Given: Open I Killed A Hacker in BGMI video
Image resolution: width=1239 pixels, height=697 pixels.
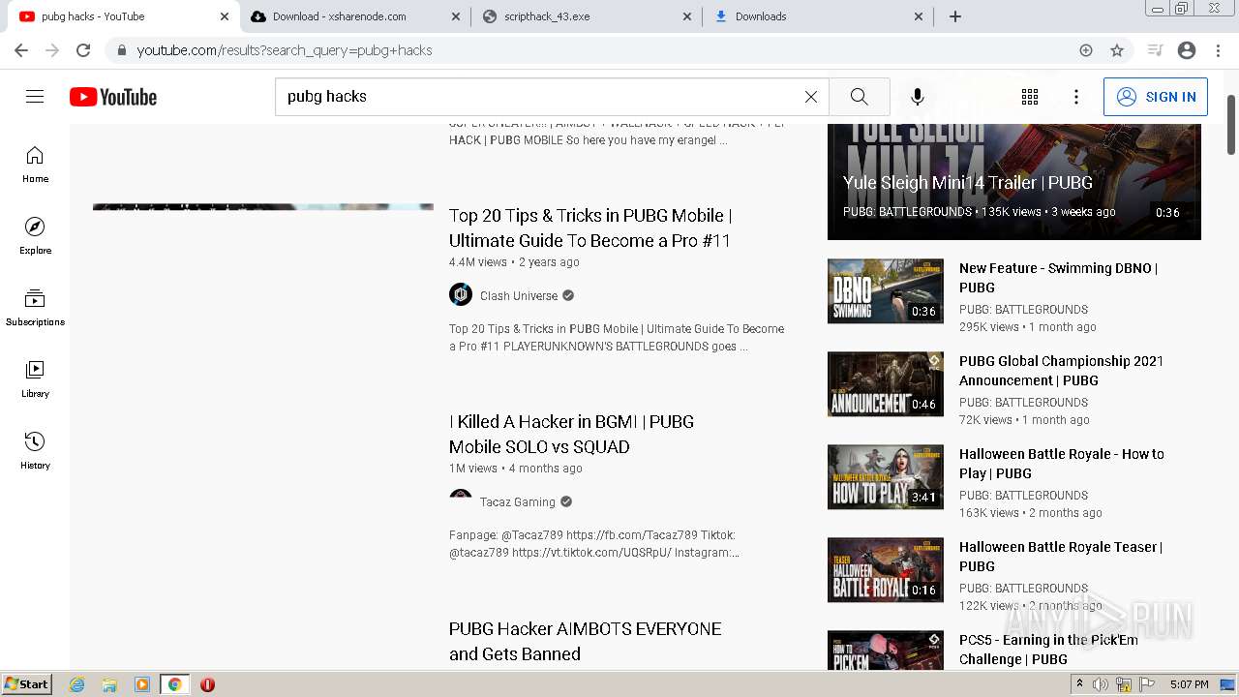Looking at the screenshot, I should (571, 434).
